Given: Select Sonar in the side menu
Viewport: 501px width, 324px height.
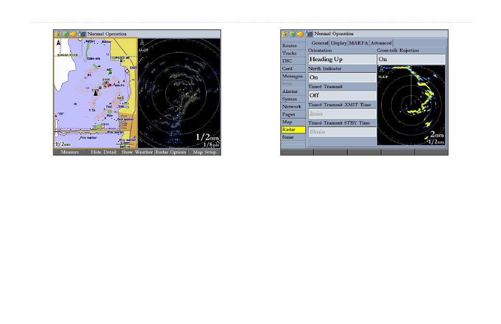Looking at the screenshot, I should [x=293, y=137].
